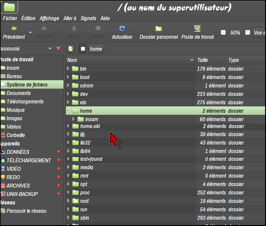This screenshot has height=226, width=266.
Task: Eject the UNIX-BACKUP volume
Action: 59,194
